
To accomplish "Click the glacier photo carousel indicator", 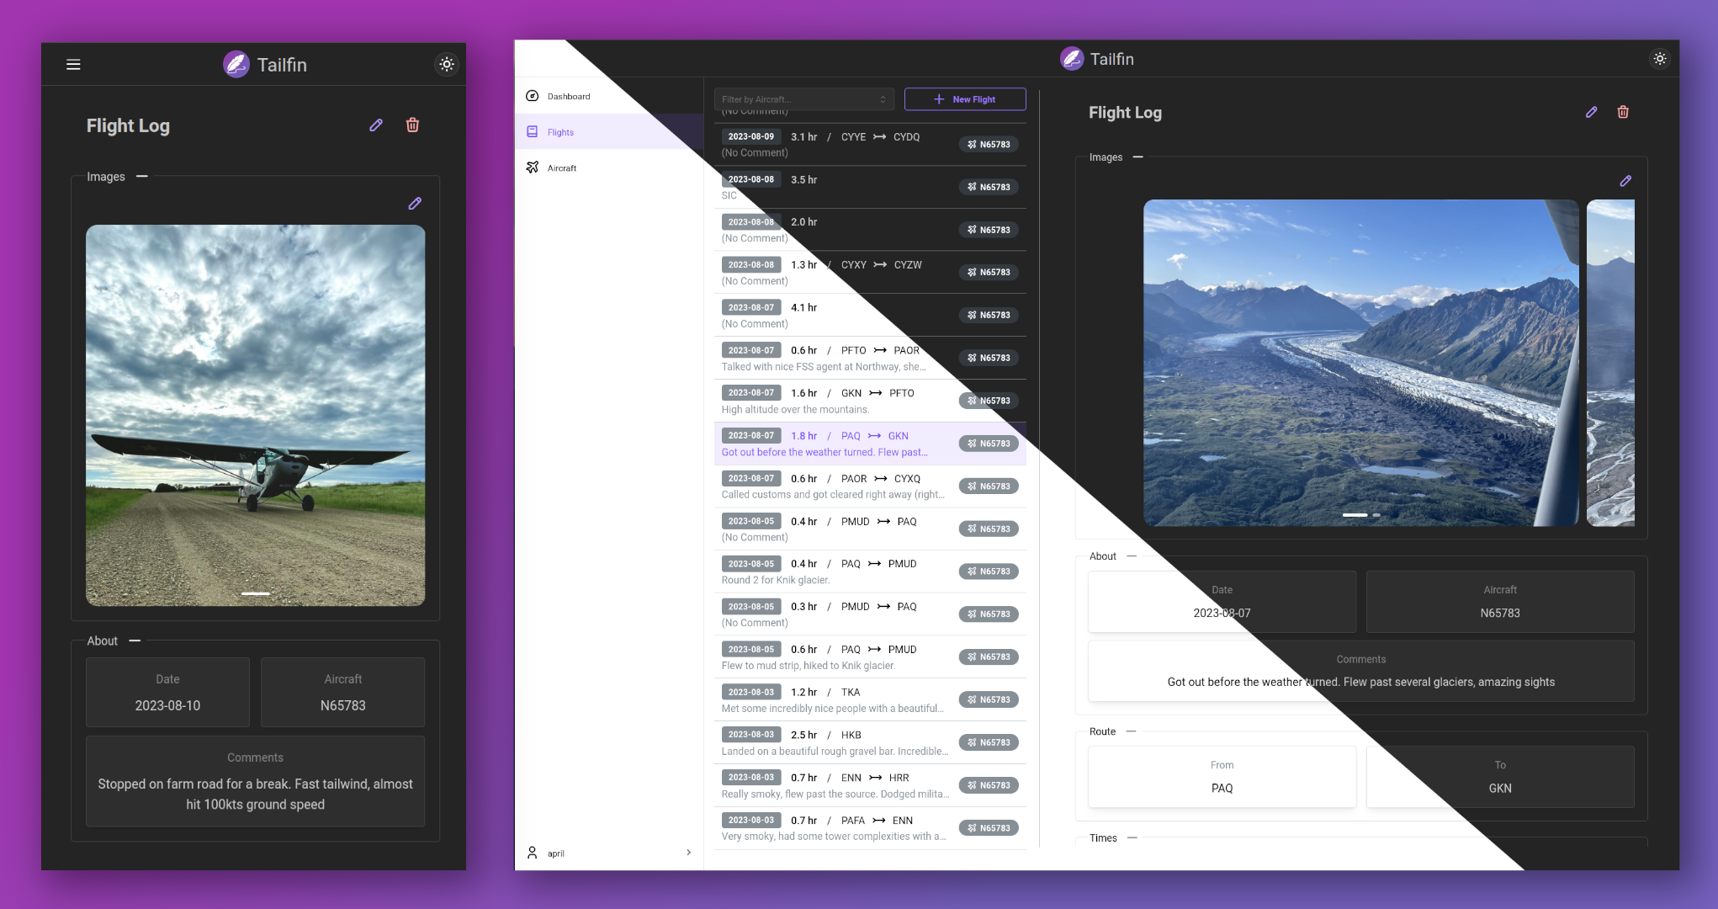I will (x=1355, y=514).
